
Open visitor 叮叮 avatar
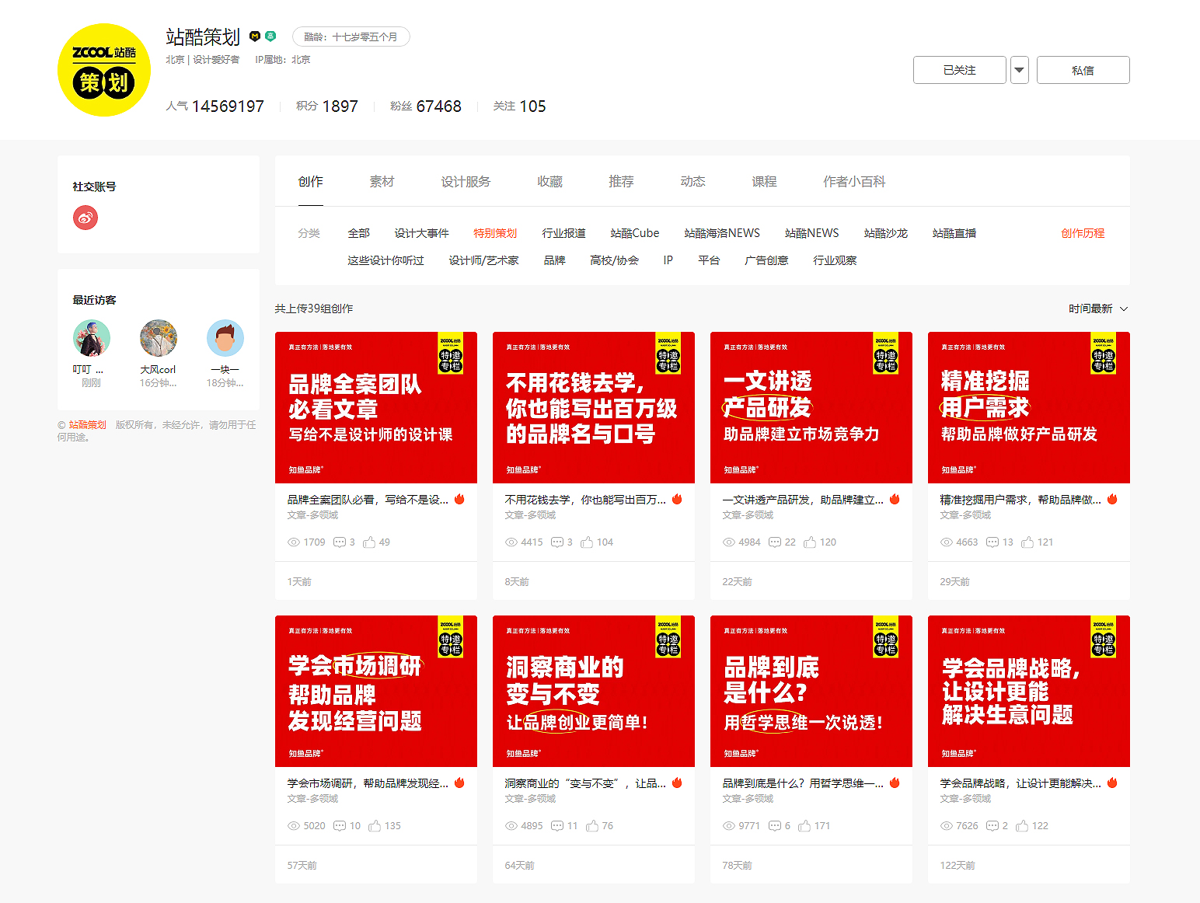[92, 338]
